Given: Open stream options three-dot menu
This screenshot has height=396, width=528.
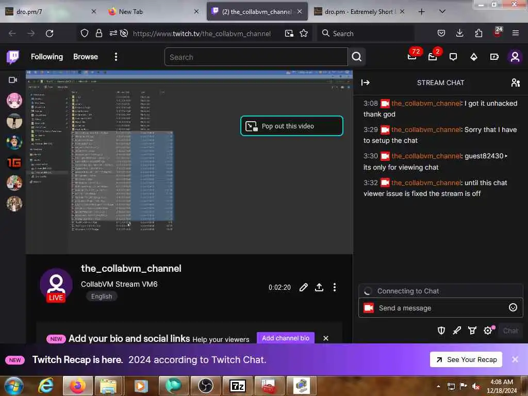Looking at the screenshot, I should click(334, 287).
